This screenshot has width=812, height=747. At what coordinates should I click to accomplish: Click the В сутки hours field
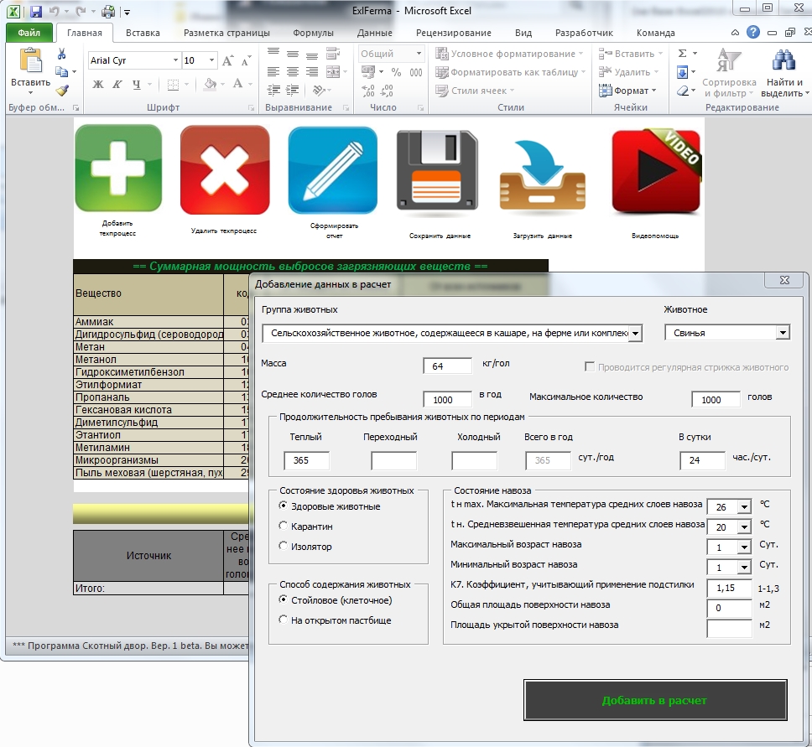(x=702, y=459)
